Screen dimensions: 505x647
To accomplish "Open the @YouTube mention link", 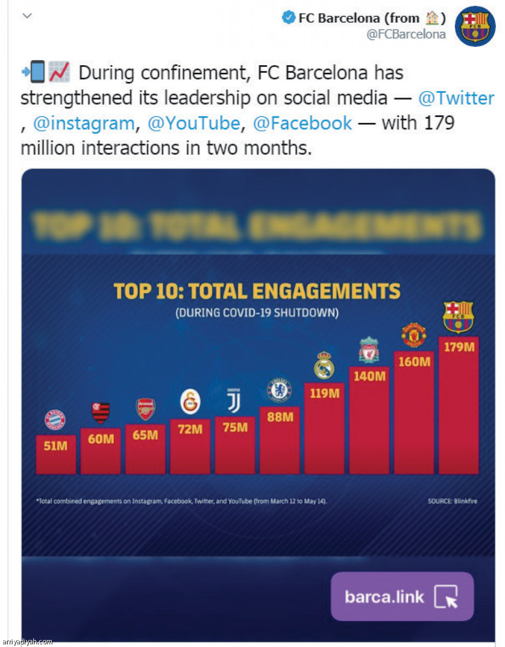I will pos(193,123).
